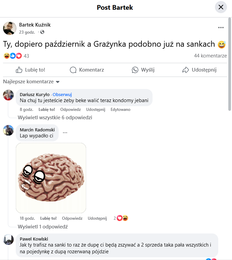
Task: Open Marcin Radomski comment options dots
Action: (x=65, y=133)
